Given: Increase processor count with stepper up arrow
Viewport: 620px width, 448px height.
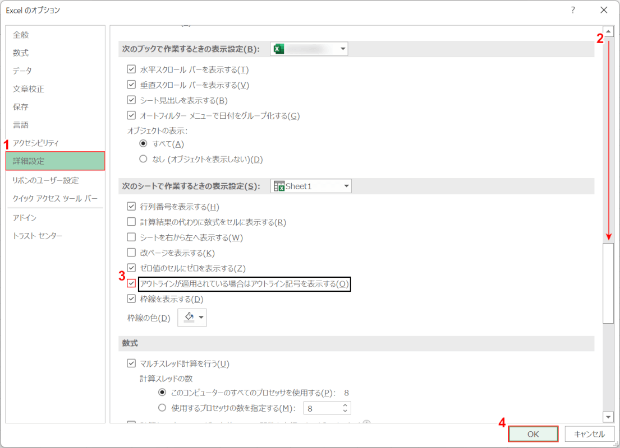Looking at the screenshot, I should 345,405.
